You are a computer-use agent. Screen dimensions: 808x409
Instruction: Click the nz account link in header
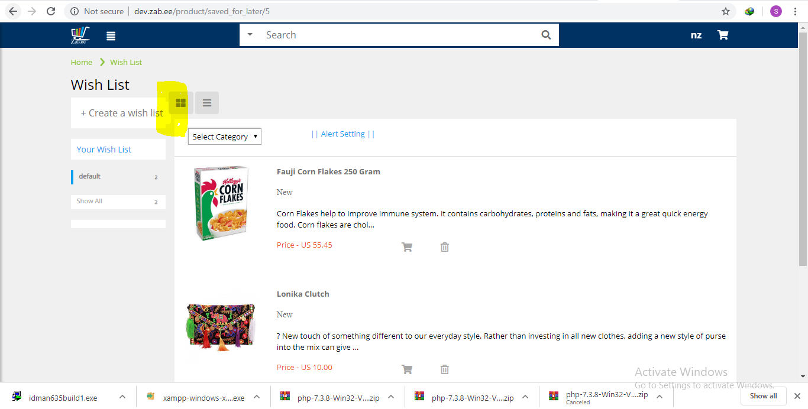(x=696, y=35)
